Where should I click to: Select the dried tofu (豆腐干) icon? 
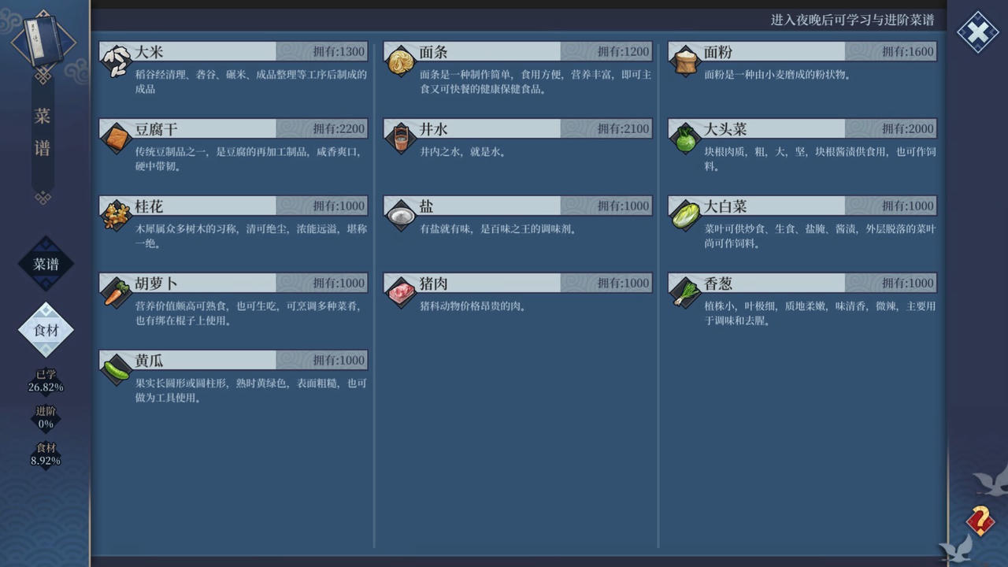pyautogui.click(x=117, y=138)
